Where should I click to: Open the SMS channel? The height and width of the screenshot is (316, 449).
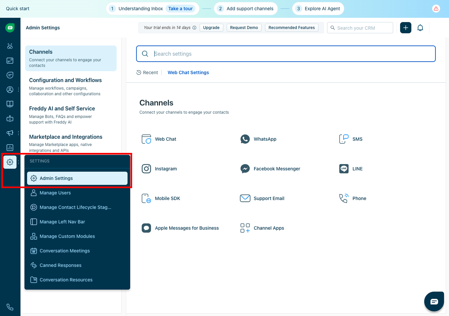[x=351, y=139]
